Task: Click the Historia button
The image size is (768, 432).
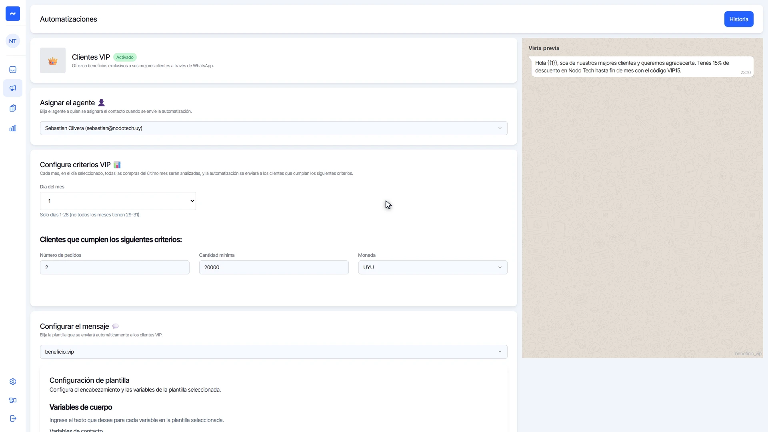Action: click(x=739, y=19)
